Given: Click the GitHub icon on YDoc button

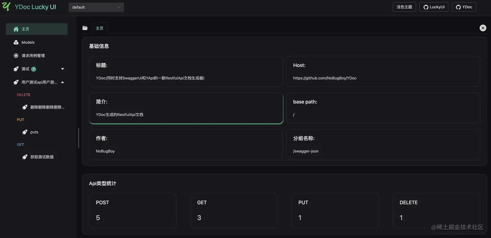Looking at the screenshot, I should click(x=458, y=7).
